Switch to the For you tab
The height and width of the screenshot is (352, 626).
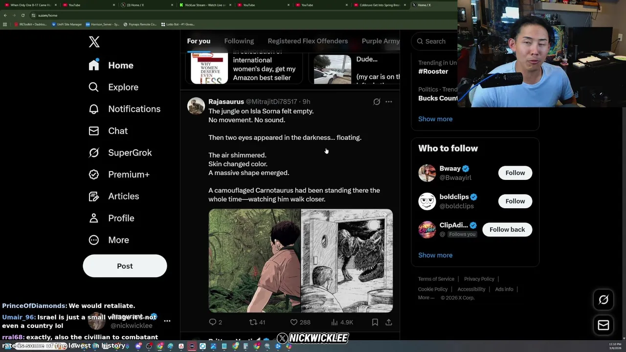(199, 41)
